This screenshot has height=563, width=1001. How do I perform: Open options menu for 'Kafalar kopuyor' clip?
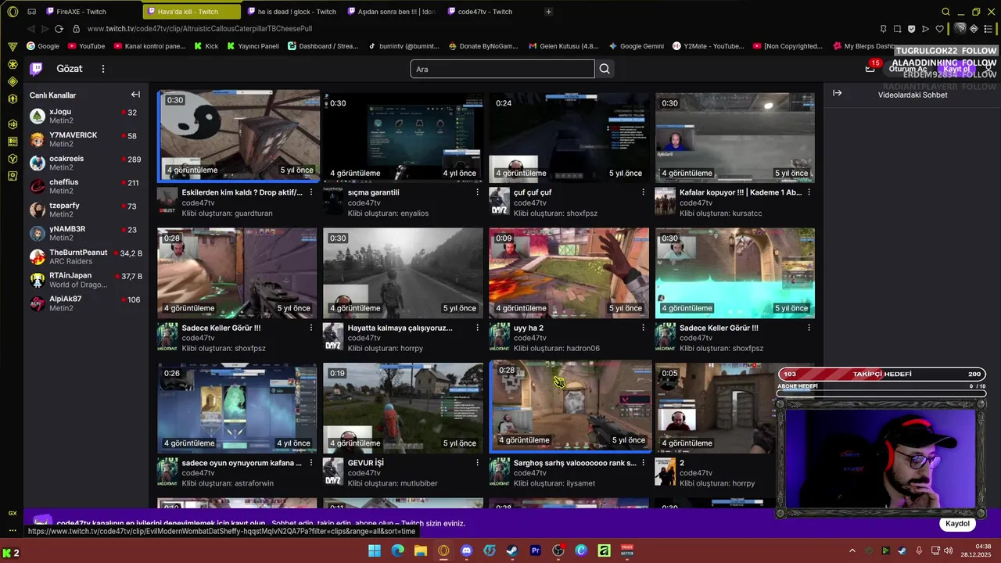[809, 192]
